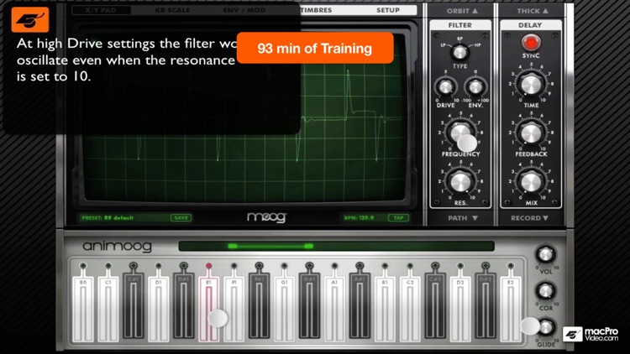Click the tuning pin above the A1 key
The width and height of the screenshot is (630, 354).
334,266
